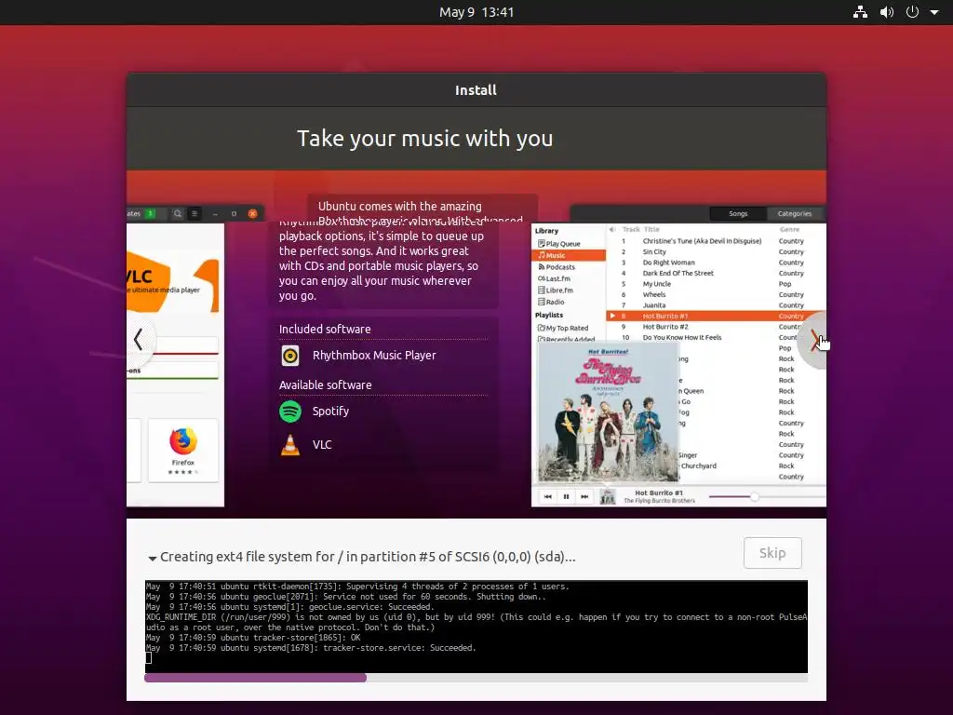
Task: Switch to Categories tab in Rhythmbox preview
Action: pos(795,213)
